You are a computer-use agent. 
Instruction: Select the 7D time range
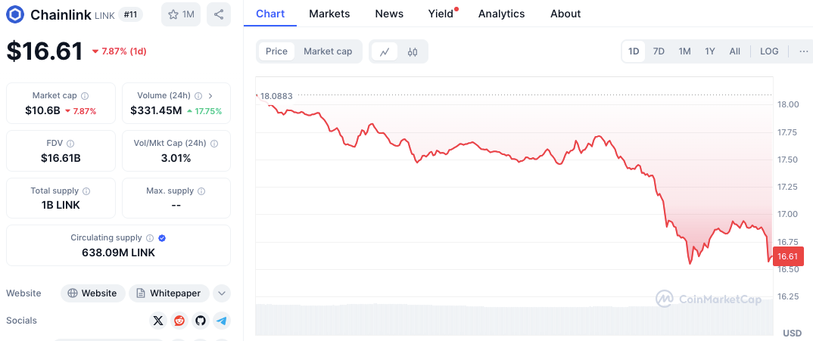[659, 51]
